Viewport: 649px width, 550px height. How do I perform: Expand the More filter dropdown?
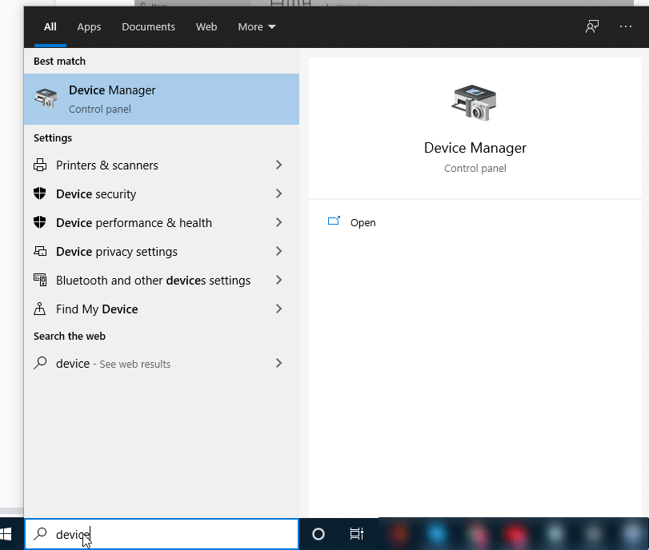coord(256,26)
